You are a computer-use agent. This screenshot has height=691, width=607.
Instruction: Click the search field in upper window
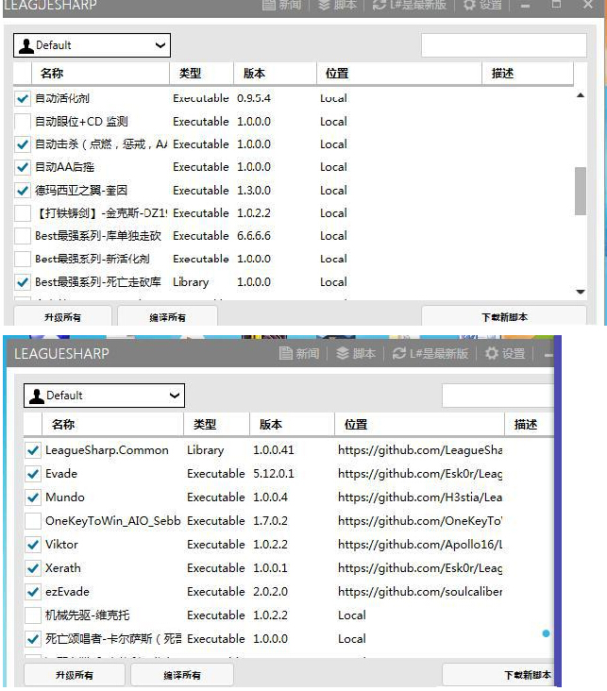[503, 45]
